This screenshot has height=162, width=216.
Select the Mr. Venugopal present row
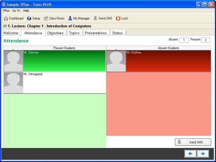point(55,82)
